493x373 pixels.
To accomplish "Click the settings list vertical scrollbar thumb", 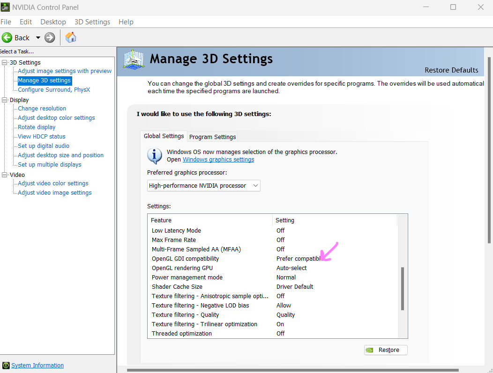I will tap(403, 289).
